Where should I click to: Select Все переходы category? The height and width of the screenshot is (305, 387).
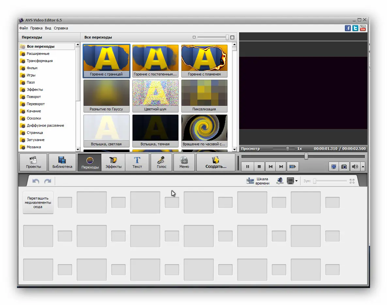47,46
